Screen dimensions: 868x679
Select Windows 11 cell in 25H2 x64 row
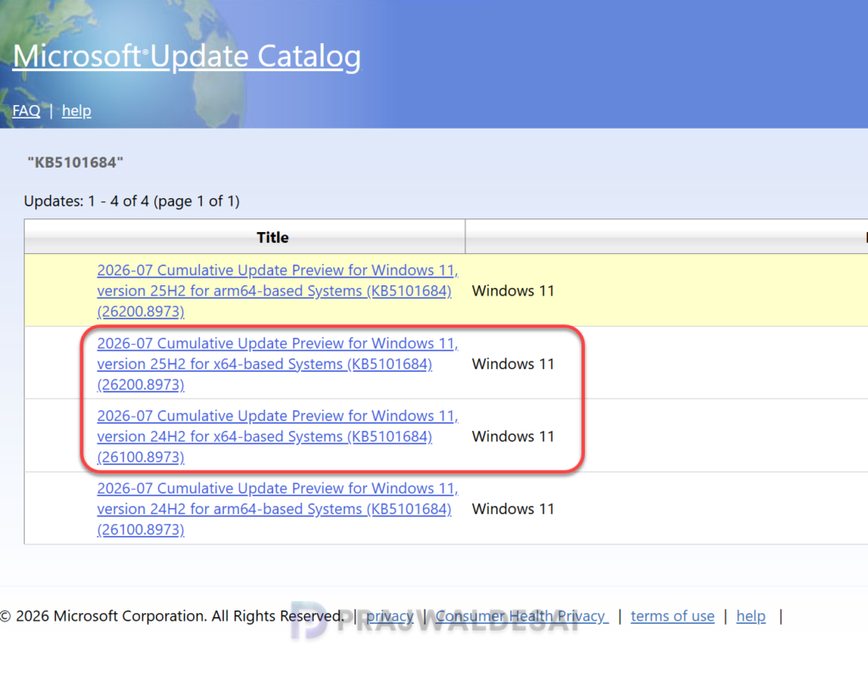pyautogui.click(x=513, y=364)
